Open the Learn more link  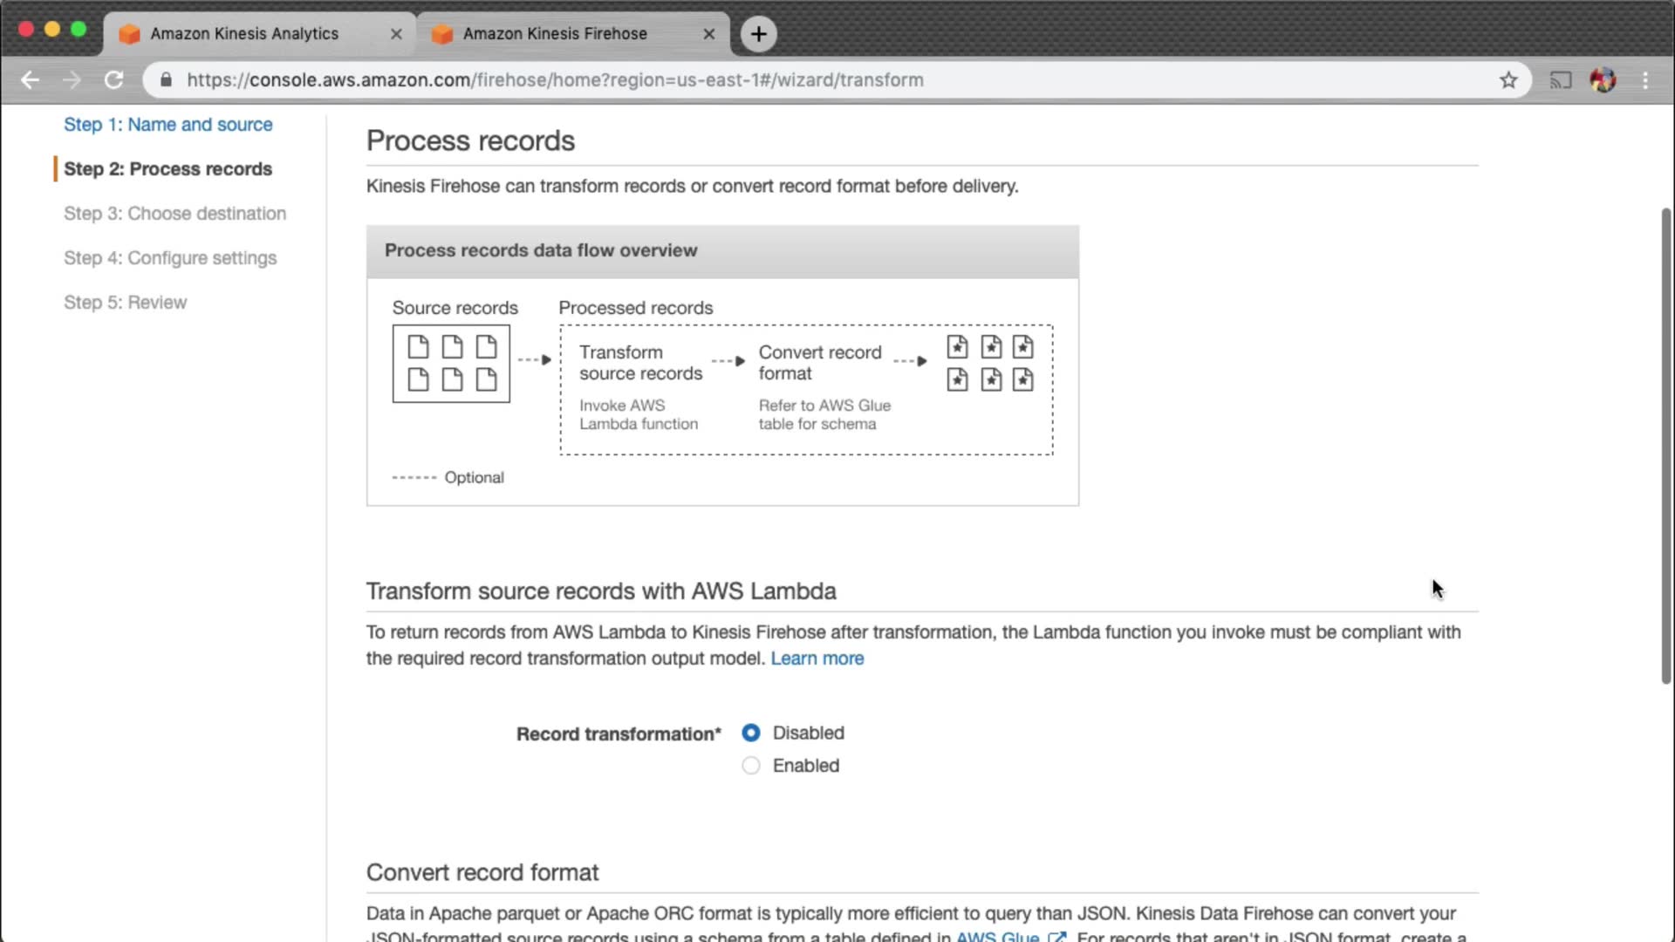pos(817,659)
